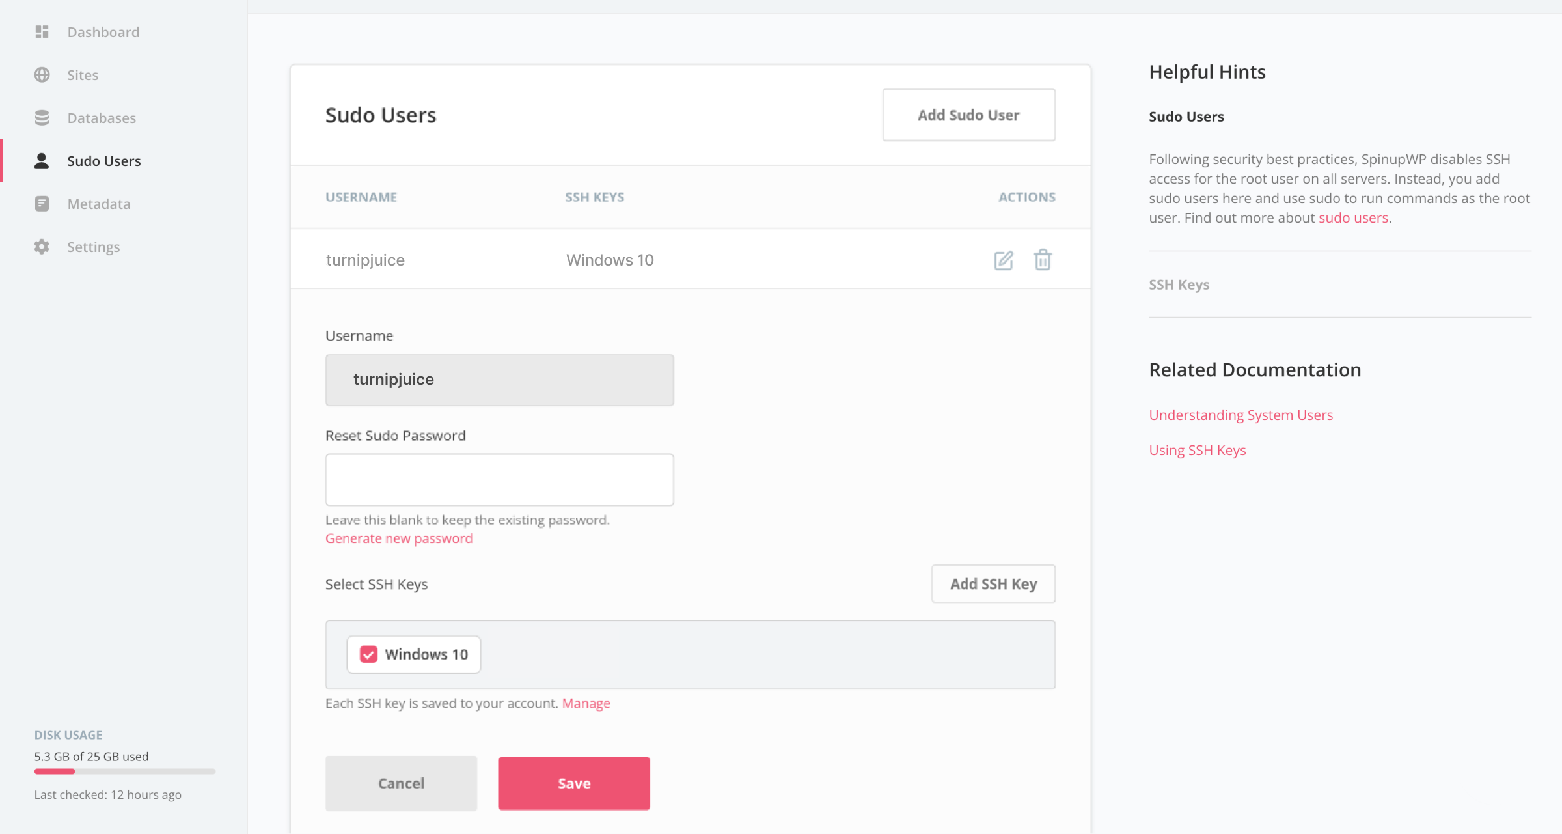Click Generate new password link
The width and height of the screenshot is (1562, 834).
399,538
